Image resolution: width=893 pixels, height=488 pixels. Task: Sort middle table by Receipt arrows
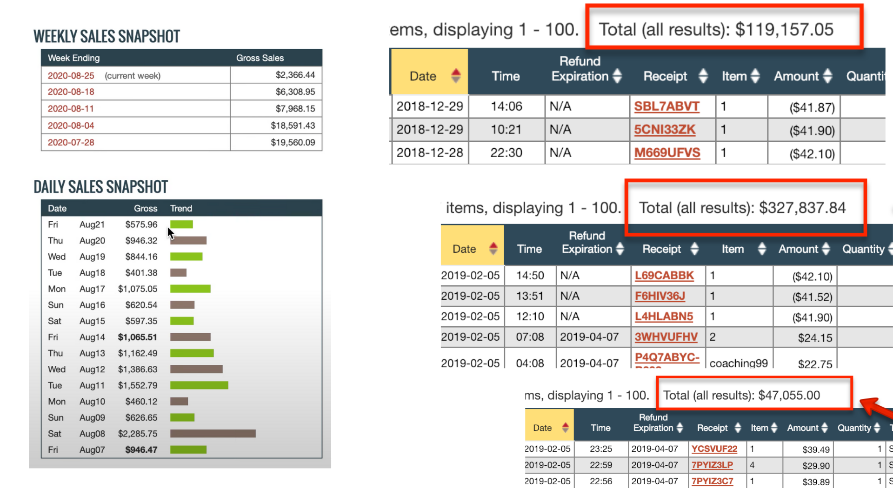pyautogui.click(x=694, y=249)
